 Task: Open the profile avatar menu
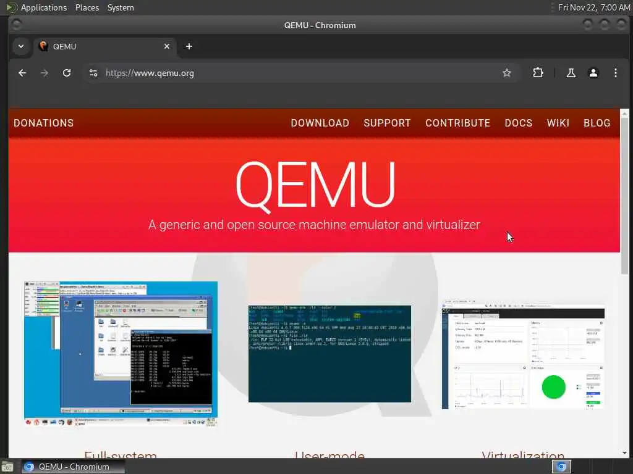(x=593, y=73)
